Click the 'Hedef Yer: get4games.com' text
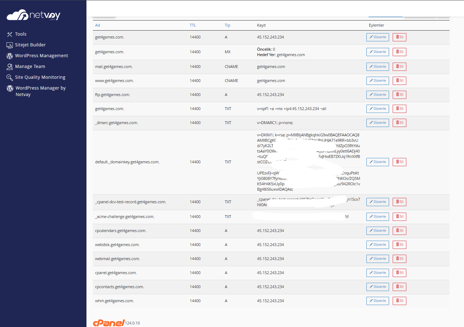 [281, 55]
